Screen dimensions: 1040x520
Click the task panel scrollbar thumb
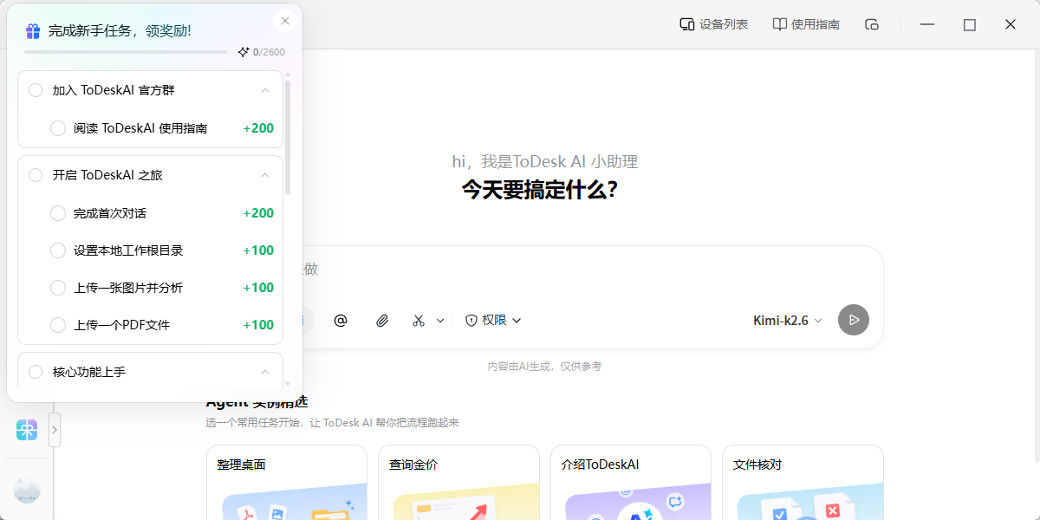coord(288,138)
